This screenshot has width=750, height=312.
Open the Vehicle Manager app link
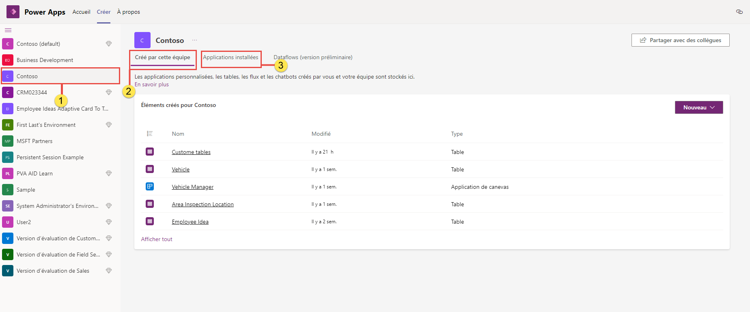[193, 187]
